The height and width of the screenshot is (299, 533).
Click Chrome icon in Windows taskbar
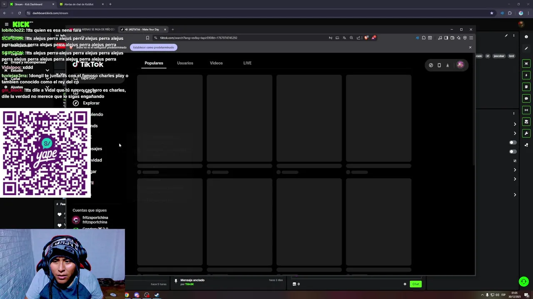coord(127,295)
